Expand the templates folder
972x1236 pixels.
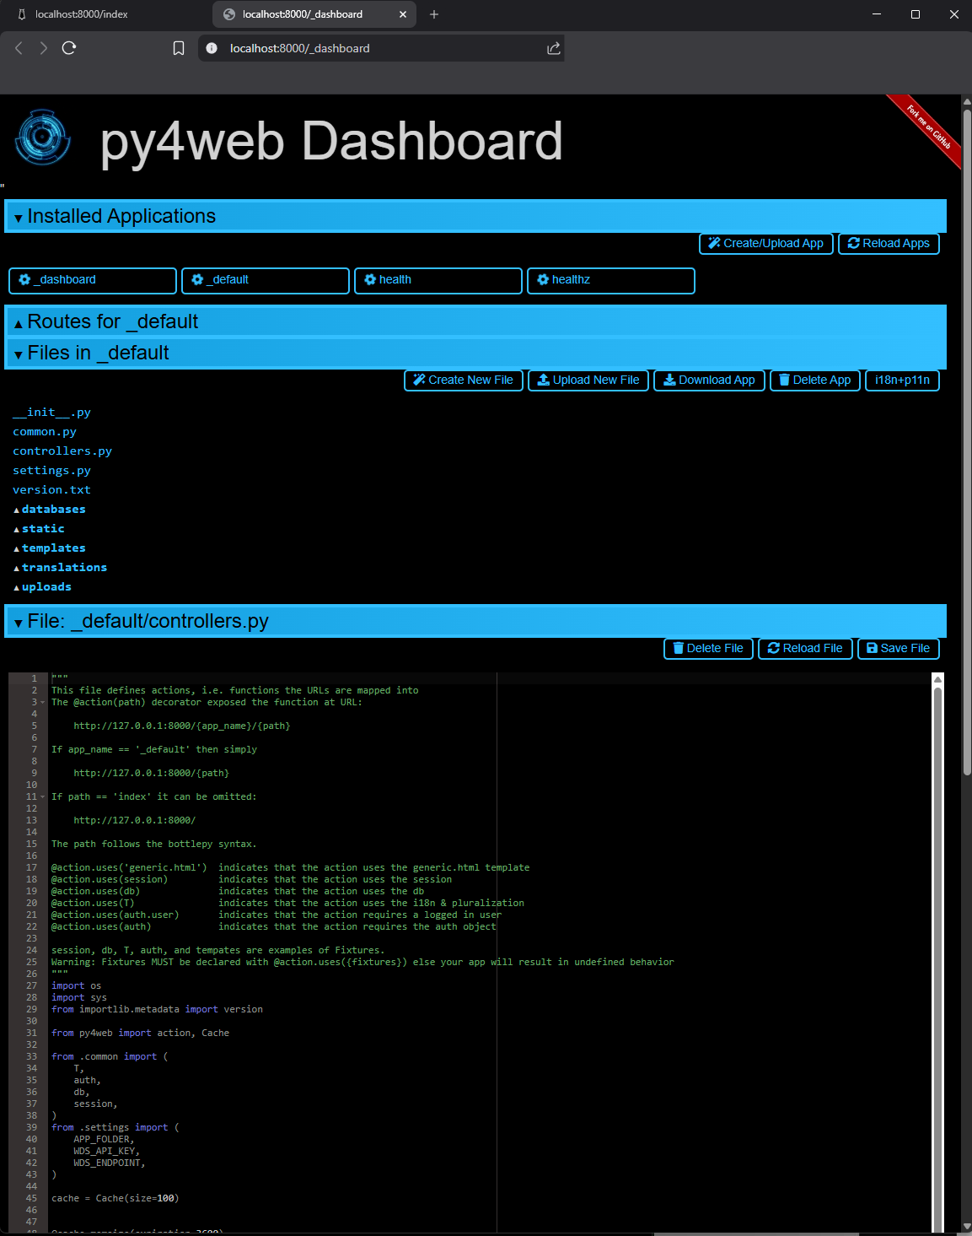(x=53, y=548)
